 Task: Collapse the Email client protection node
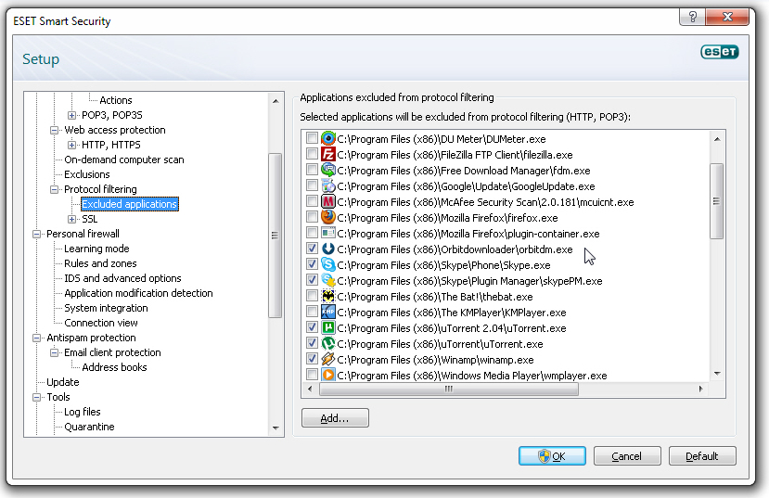54,353
